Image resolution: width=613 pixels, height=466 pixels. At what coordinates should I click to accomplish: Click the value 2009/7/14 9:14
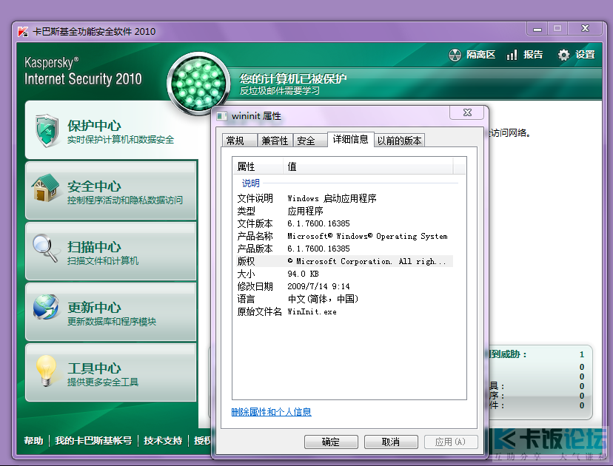318,286
